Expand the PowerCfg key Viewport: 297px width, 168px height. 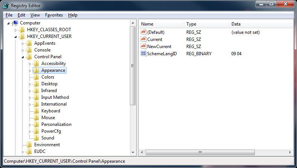pos(30,132)
